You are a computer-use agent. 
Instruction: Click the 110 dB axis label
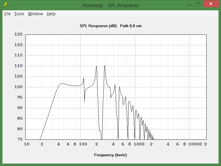pyautogui.click(x=19, y=66)
